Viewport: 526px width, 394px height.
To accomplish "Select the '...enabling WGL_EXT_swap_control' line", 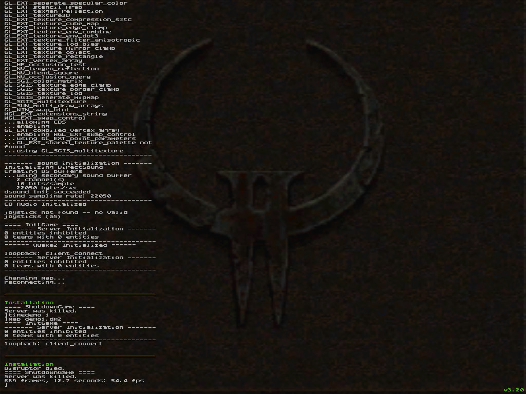I will tap(70, 134).
